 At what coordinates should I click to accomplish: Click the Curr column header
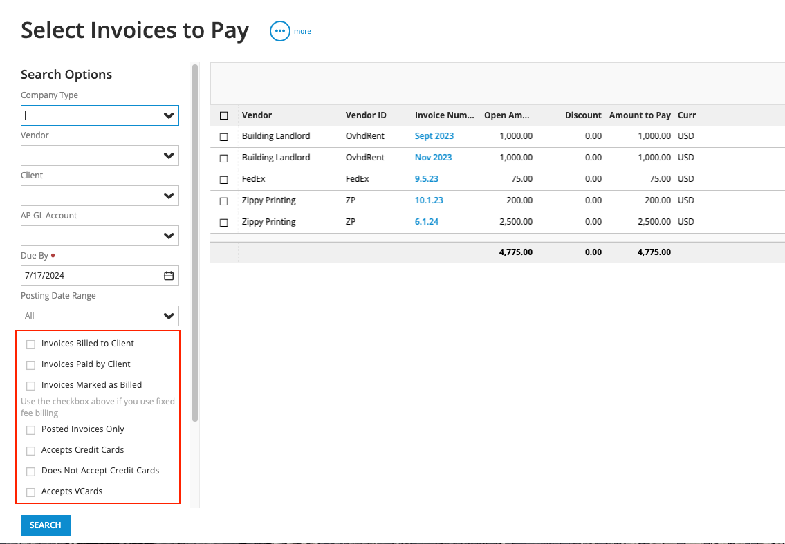(687, 115)
